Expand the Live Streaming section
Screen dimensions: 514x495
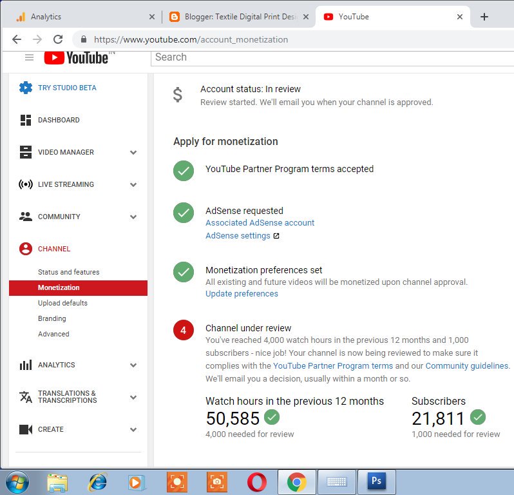pos(133,184)
